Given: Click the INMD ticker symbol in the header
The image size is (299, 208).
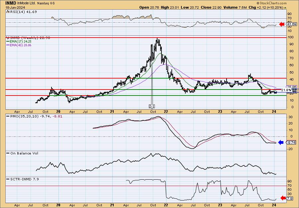Looking at the screenshot, I should click(x=11, y=3).
